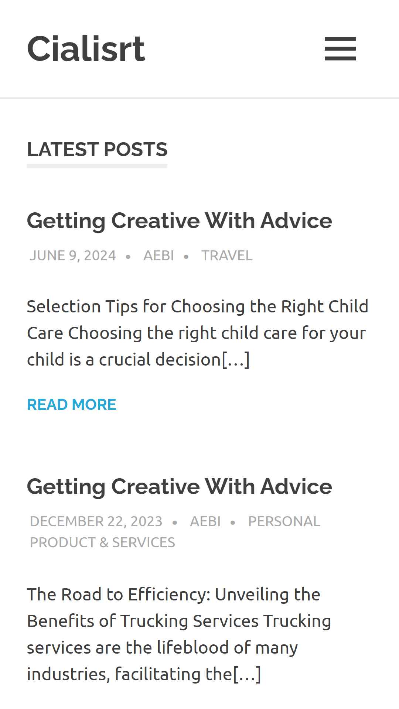Click the bullet separator before TRAVEL

(x=186, y=256)
